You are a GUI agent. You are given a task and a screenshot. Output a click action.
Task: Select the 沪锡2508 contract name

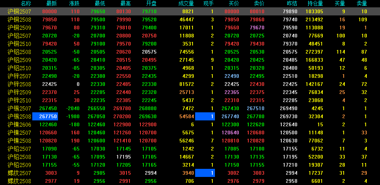pos(19,117)
